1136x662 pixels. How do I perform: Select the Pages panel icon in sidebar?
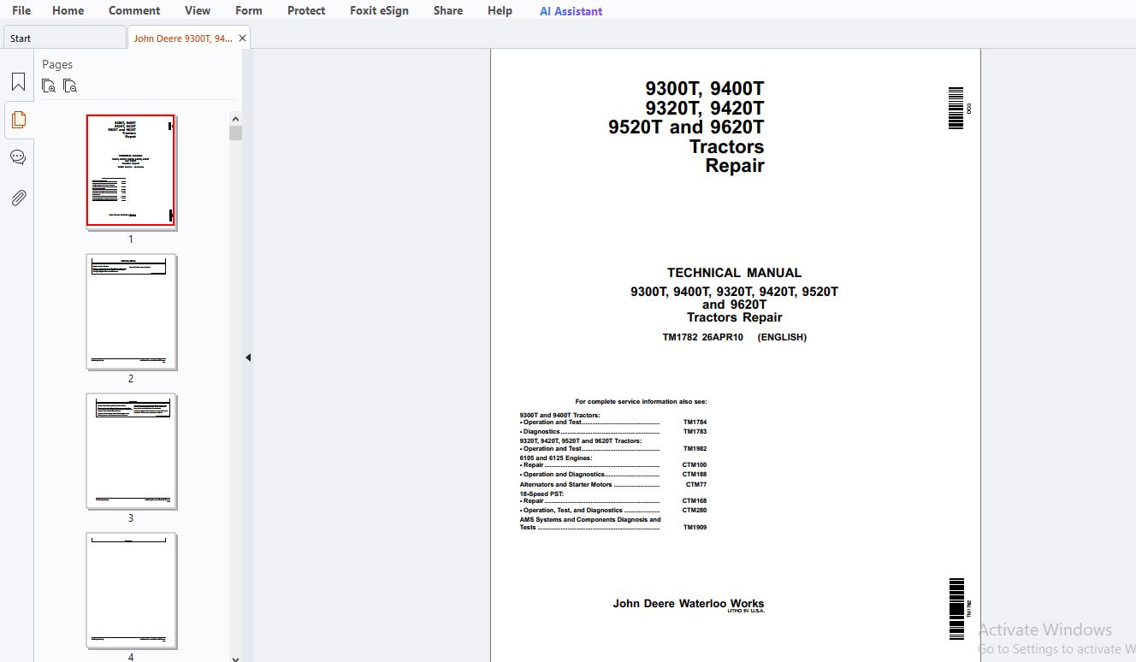coord(18,120)
